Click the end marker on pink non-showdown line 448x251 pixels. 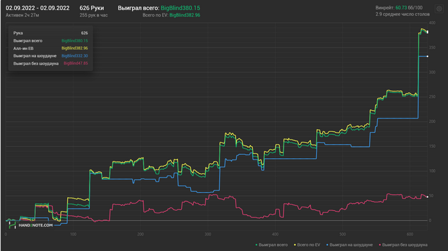428,197
